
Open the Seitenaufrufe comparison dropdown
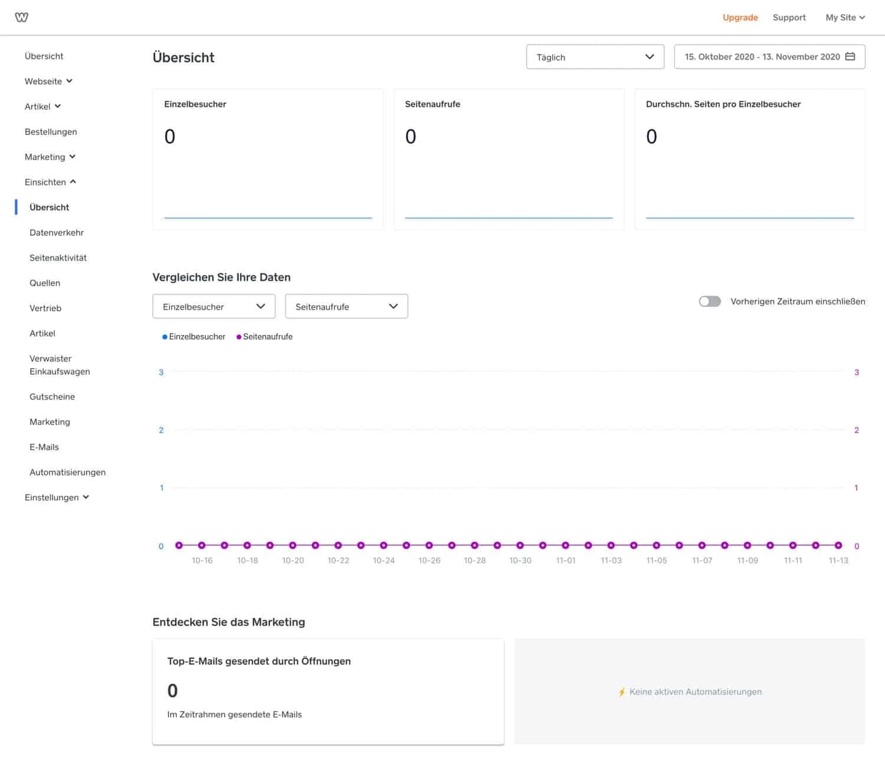point(346,306)
